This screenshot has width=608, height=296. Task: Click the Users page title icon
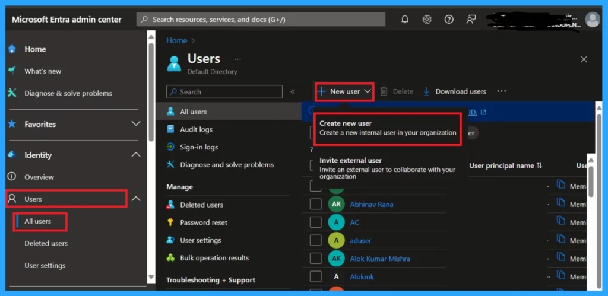(x=174, y=63)
